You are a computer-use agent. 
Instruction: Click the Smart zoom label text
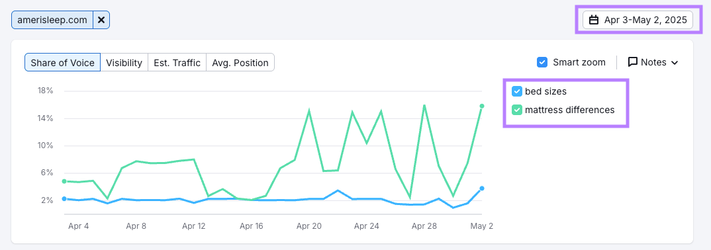point(579,62)
